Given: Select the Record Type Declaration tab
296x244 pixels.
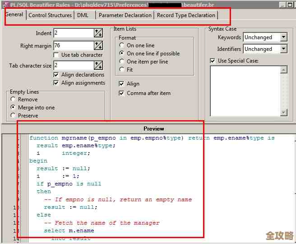Looking at the screenshot, I should (x=186, y=15).
